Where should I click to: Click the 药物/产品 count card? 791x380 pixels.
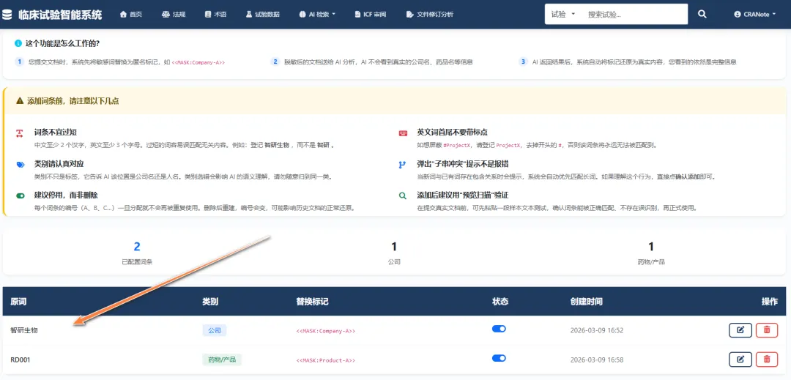651,253
